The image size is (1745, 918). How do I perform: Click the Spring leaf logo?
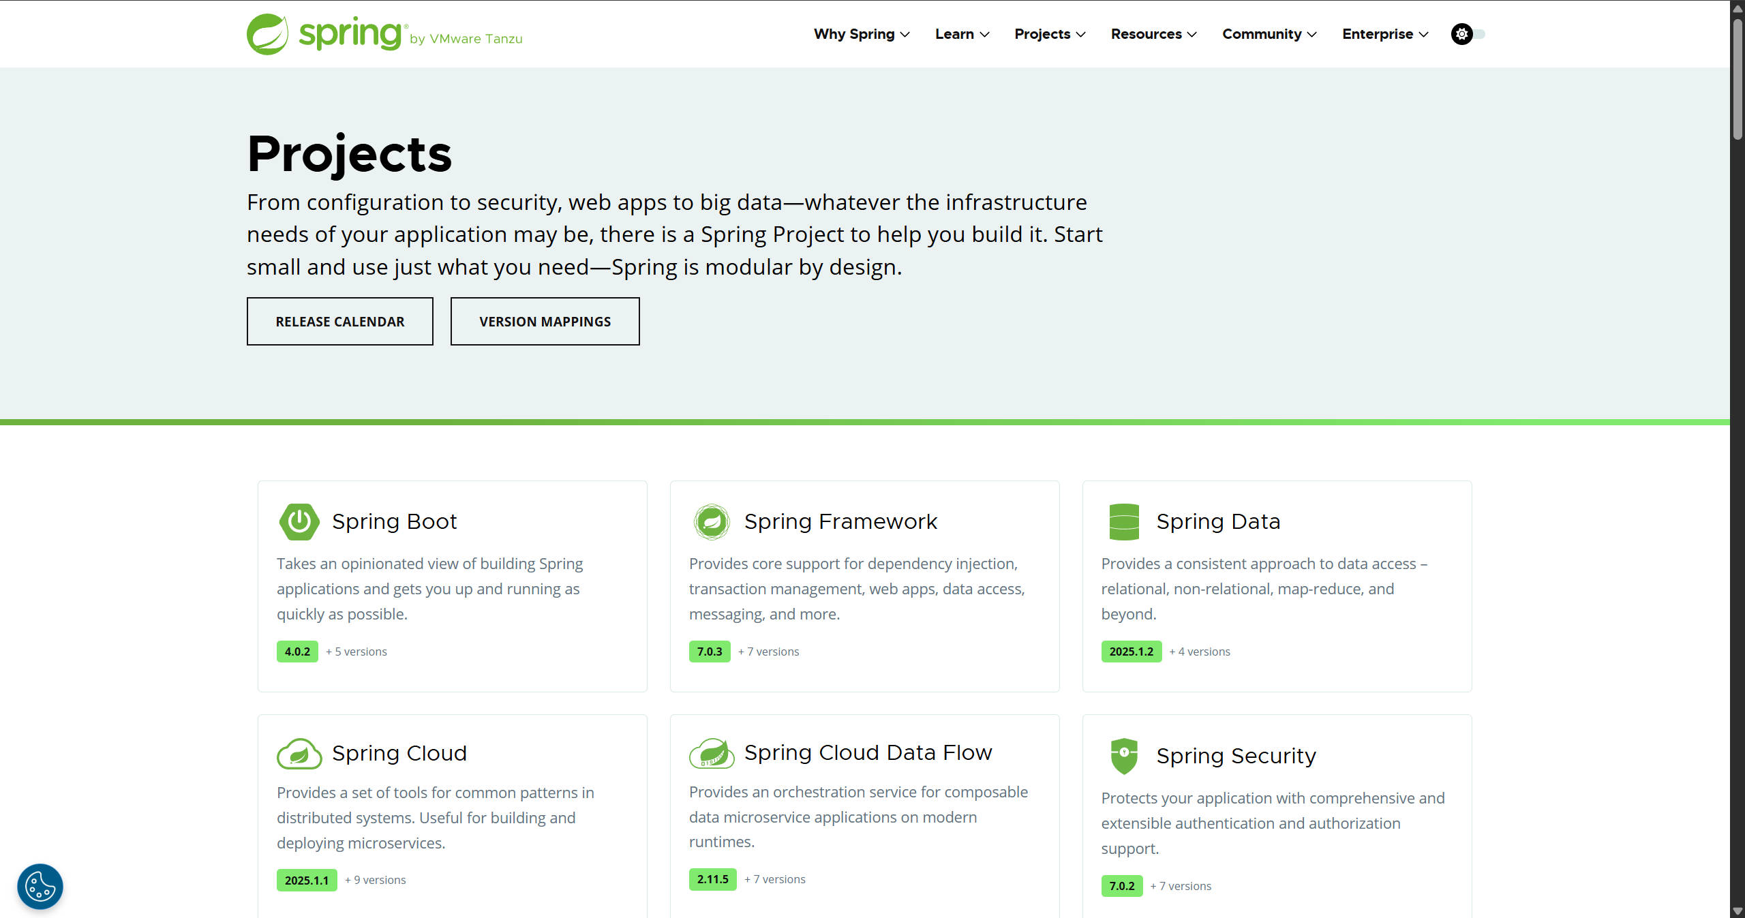tap(267, 34)
